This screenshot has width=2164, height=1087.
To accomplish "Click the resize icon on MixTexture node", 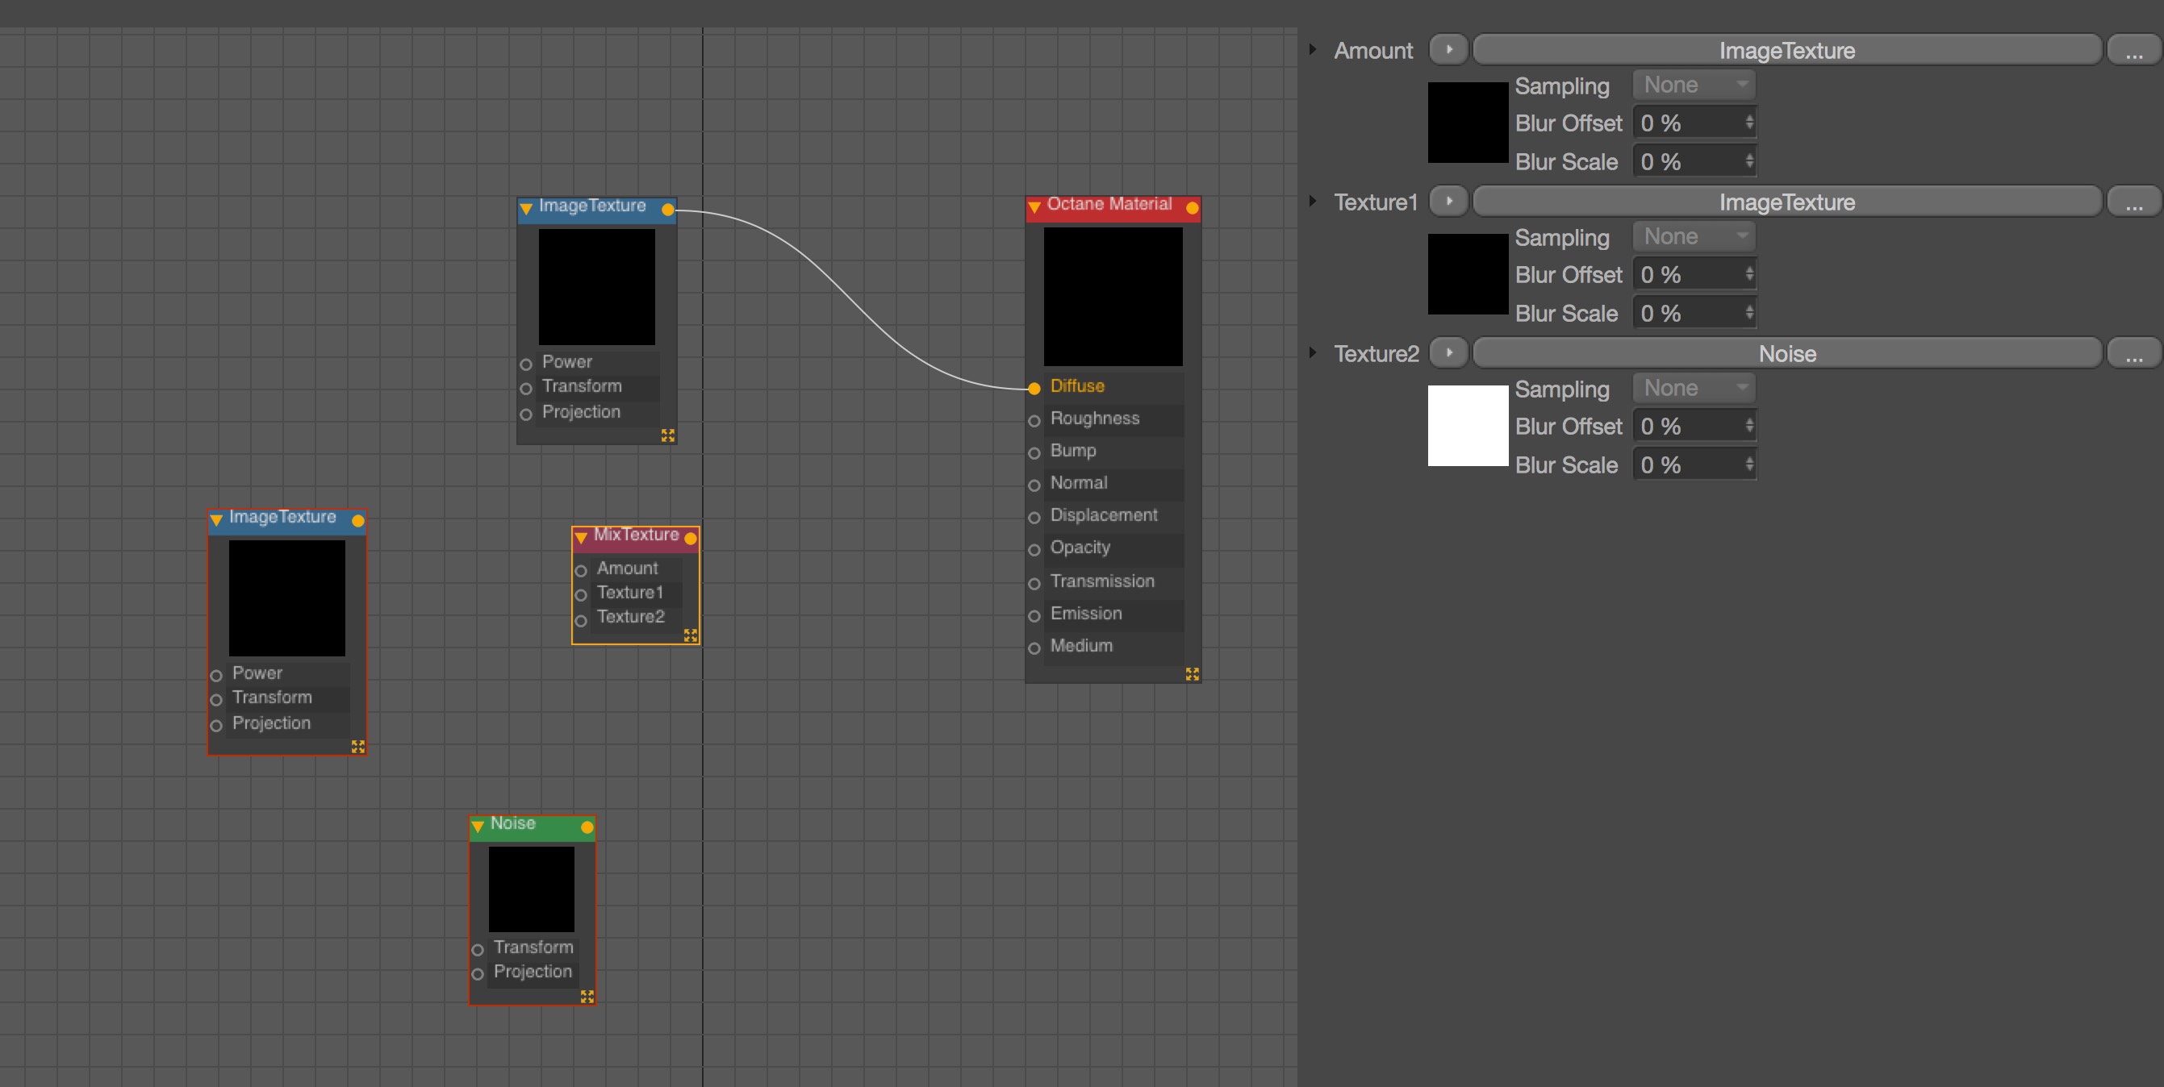I will coord(691,635).
